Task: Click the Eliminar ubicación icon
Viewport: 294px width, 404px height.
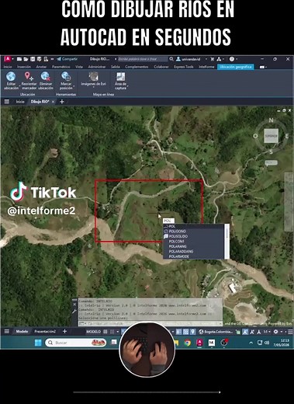Action: click(x=46, y=76)
